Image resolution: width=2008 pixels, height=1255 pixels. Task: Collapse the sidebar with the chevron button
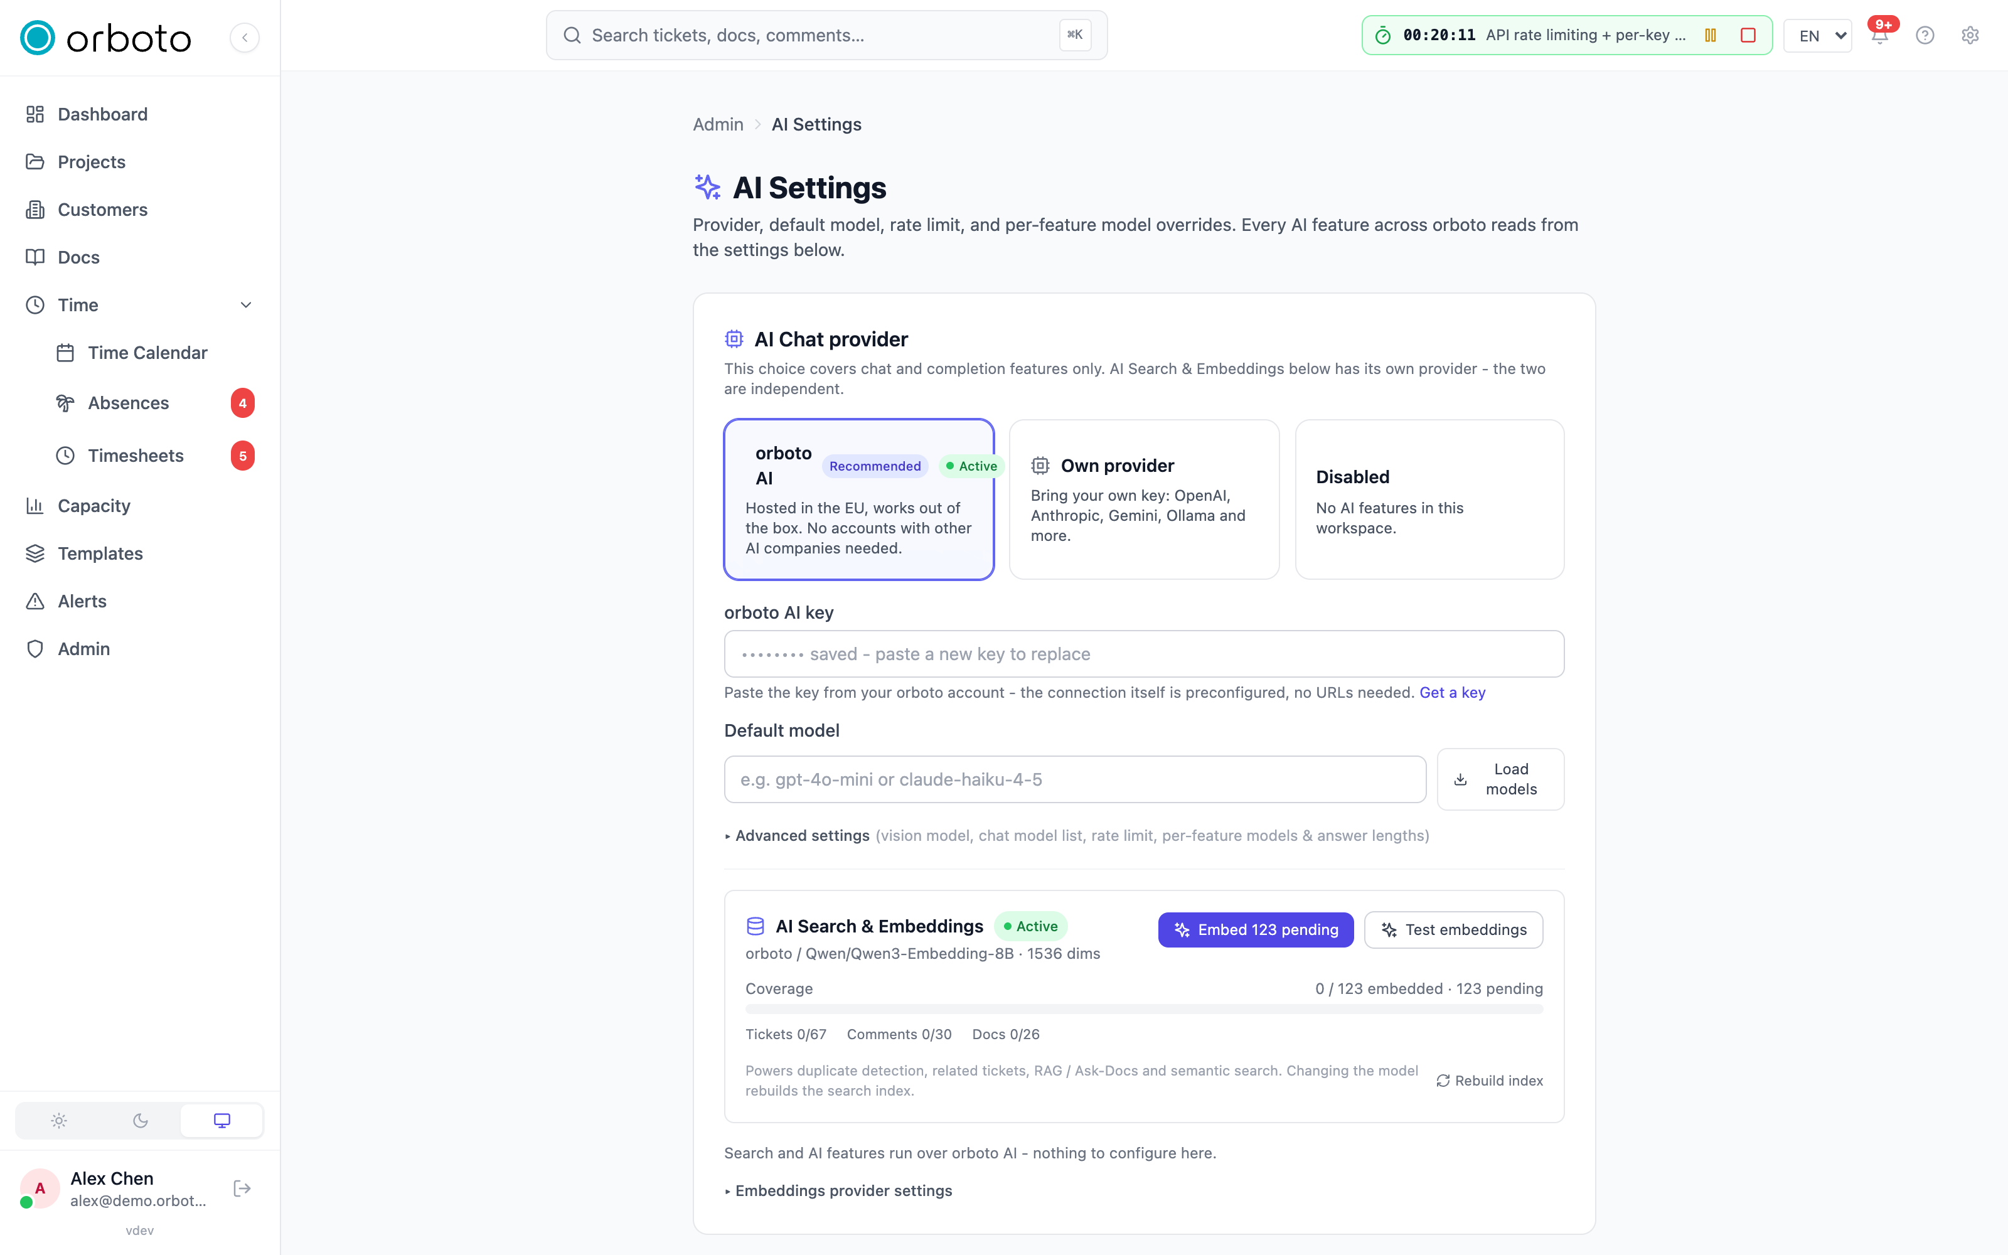click(x=244, y=38)
